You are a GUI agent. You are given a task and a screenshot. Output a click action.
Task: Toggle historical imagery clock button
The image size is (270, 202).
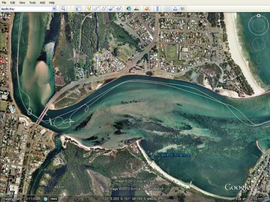129,9
